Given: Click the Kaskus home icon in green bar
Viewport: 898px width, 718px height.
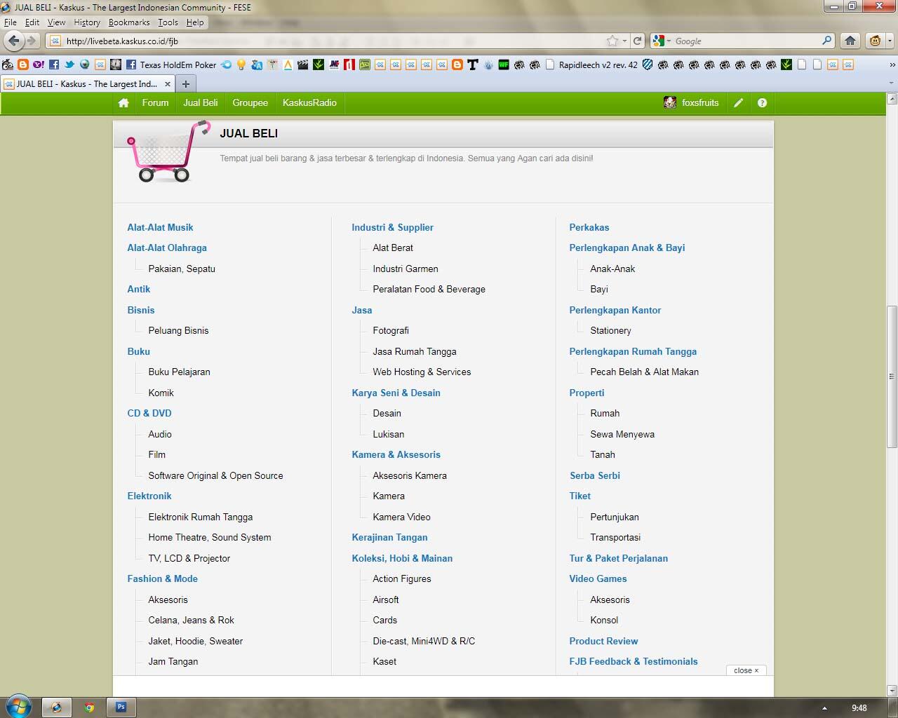Looking at the screenshot, I should coord(123,102).
